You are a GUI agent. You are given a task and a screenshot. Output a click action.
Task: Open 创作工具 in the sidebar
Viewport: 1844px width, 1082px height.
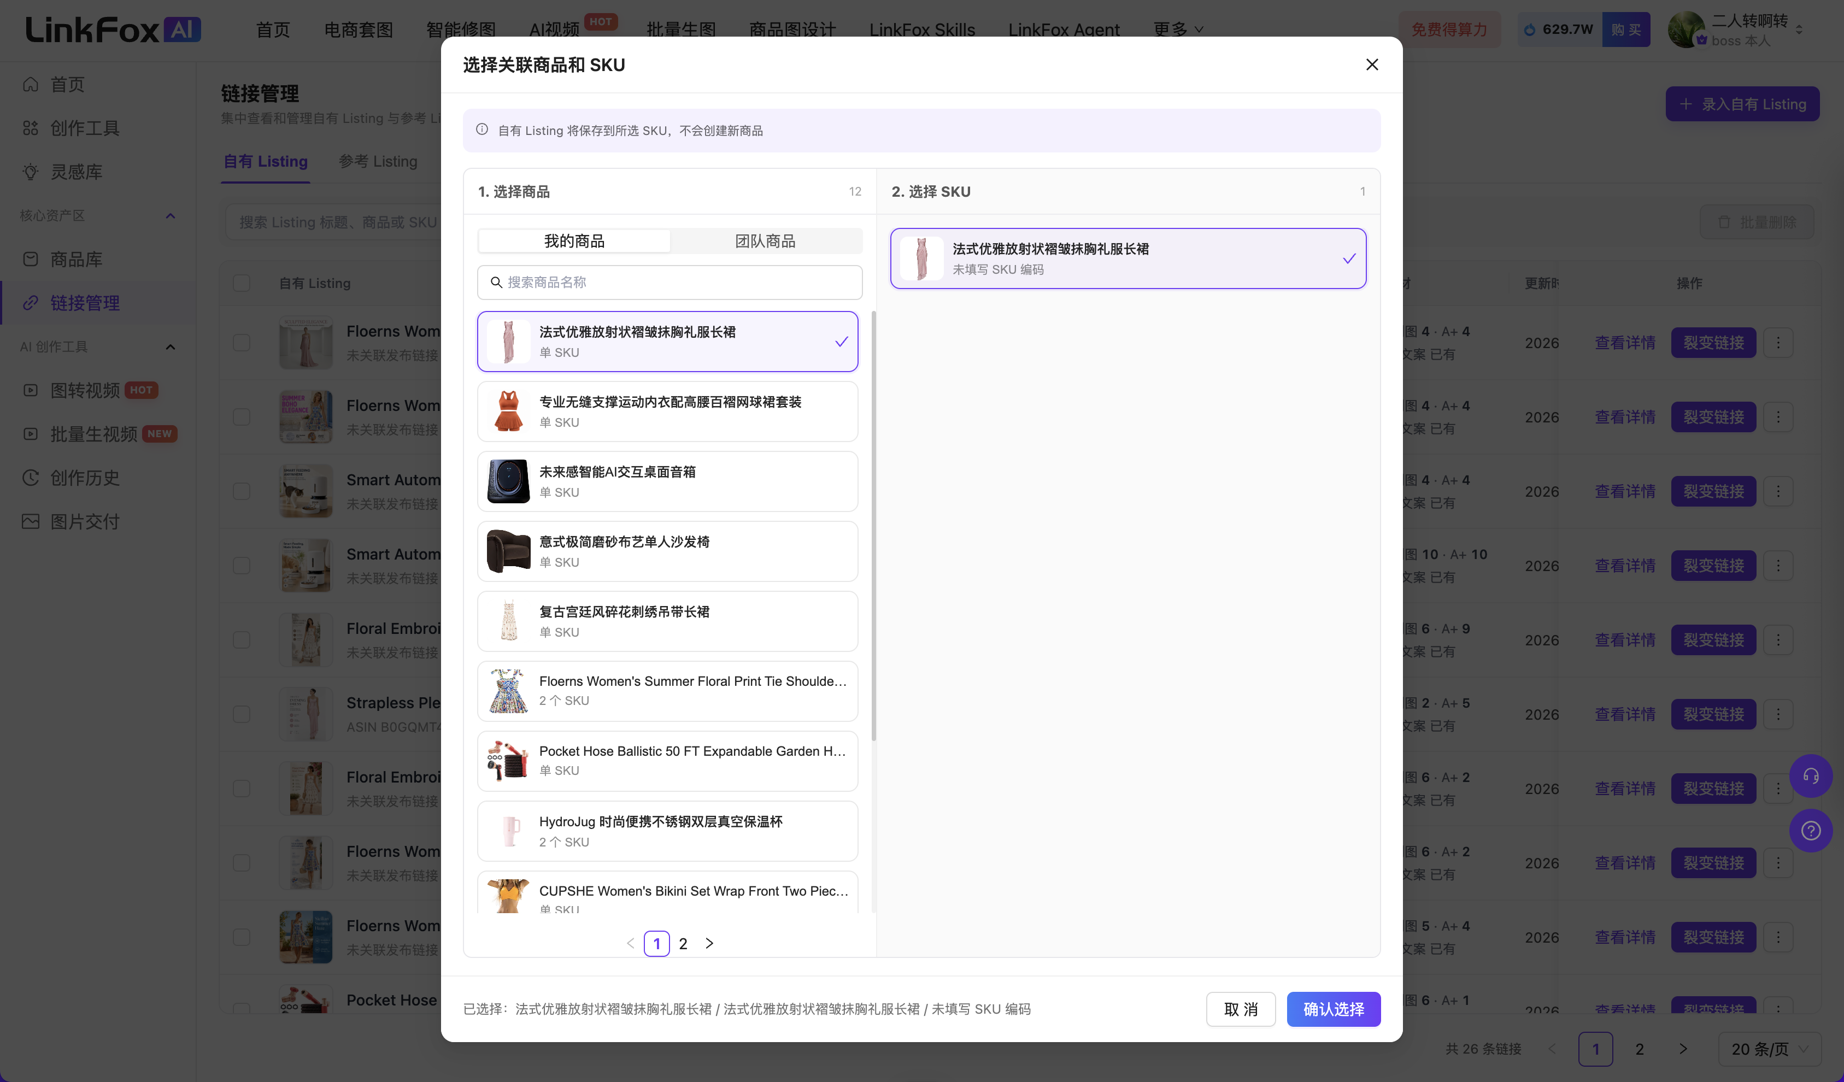click(x=84, y=128)
